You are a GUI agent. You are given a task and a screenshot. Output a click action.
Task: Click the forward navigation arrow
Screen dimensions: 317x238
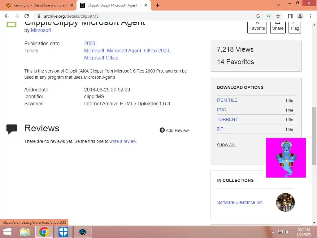17,16
